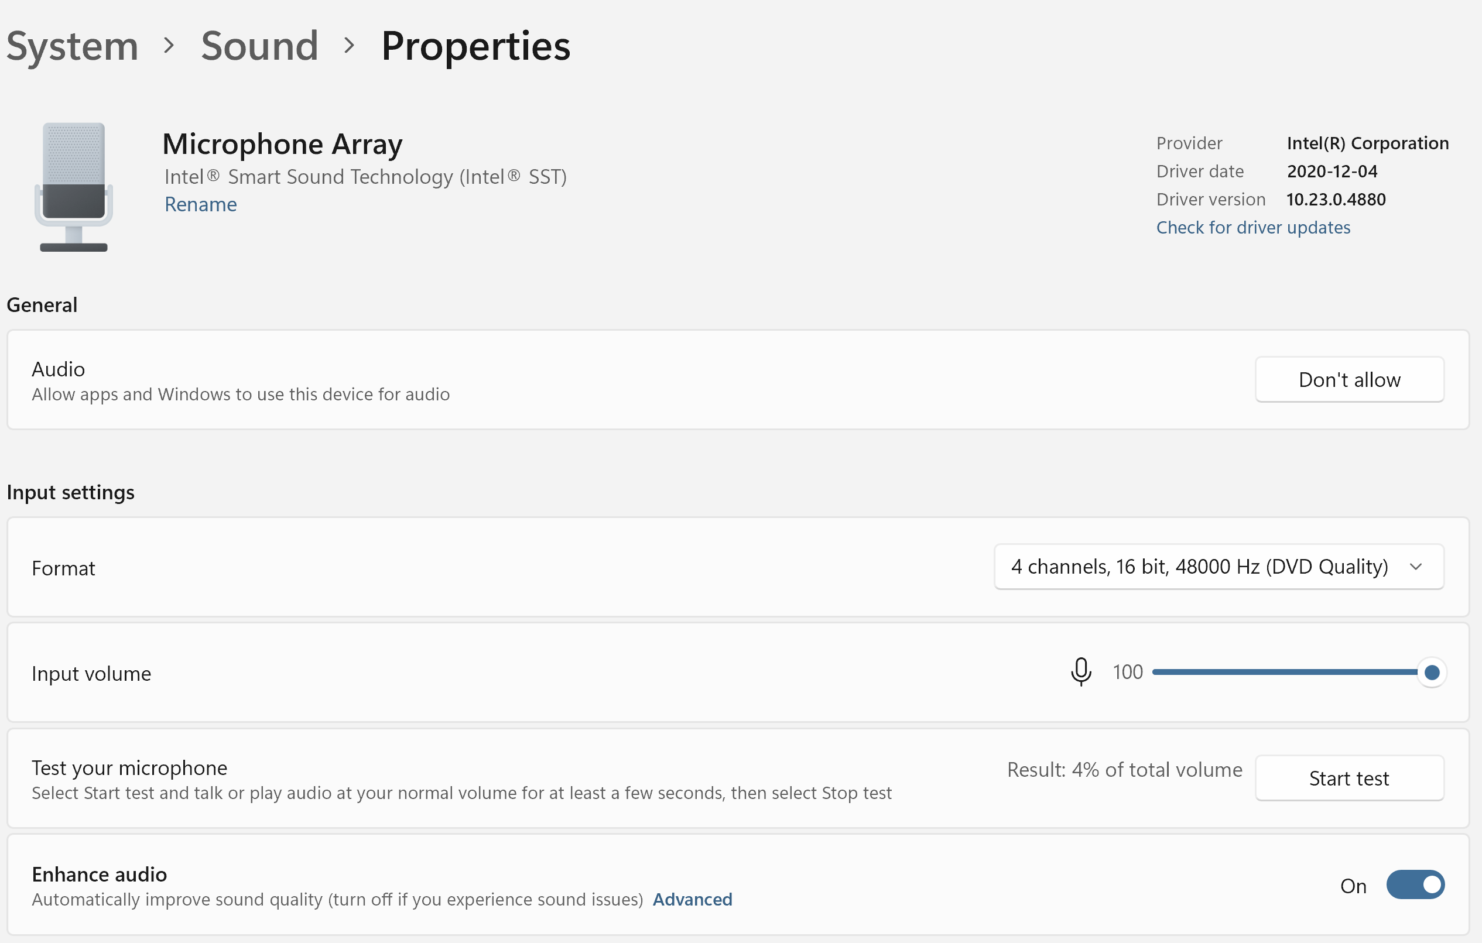Click the Rename link under Microphone Array
Image resolution: width=1482 pixels, height=943 pixels.
click(x=201, y=204)
